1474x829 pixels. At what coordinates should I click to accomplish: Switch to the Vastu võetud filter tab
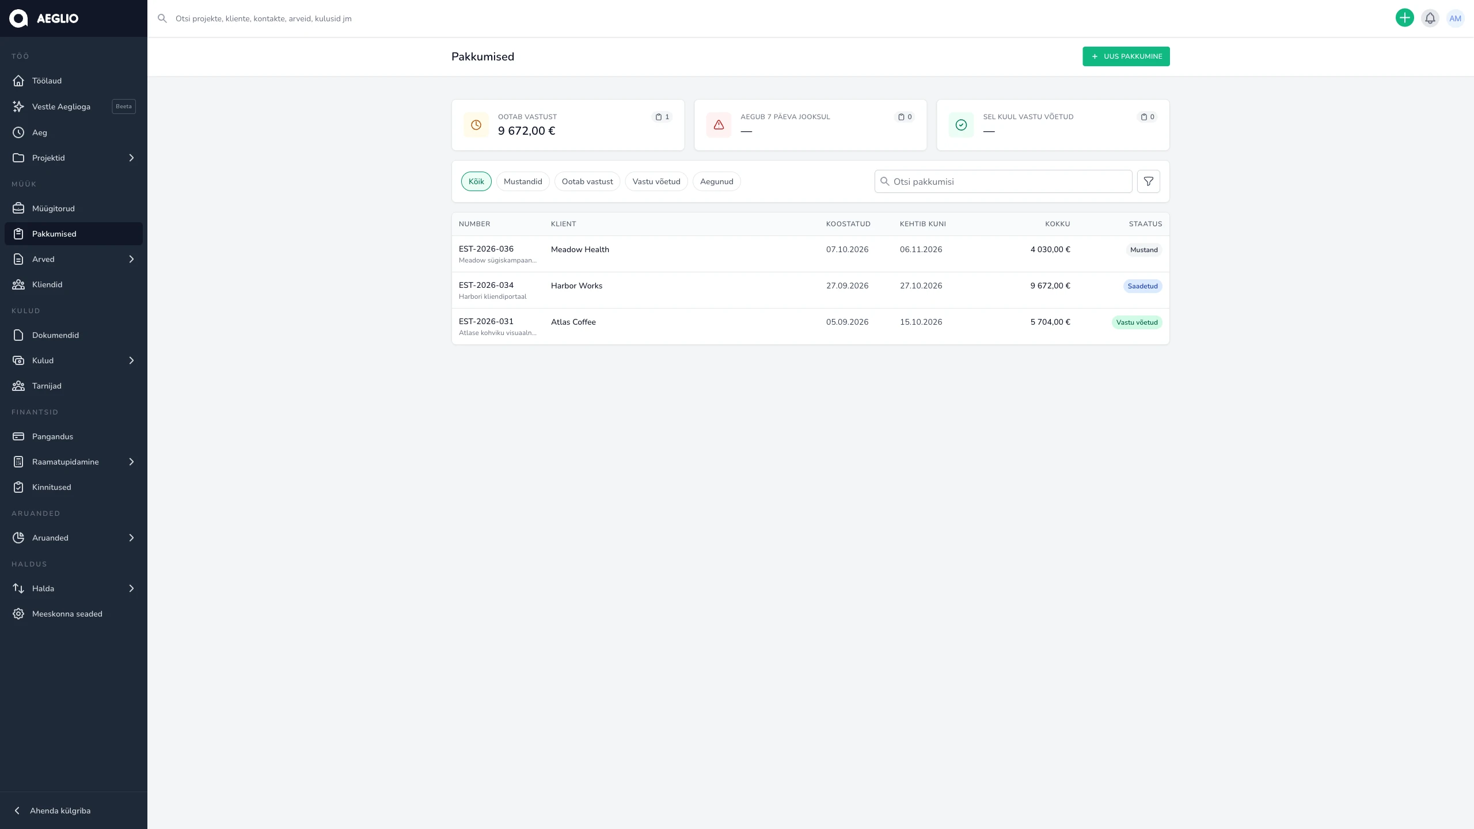pos(656,181)
